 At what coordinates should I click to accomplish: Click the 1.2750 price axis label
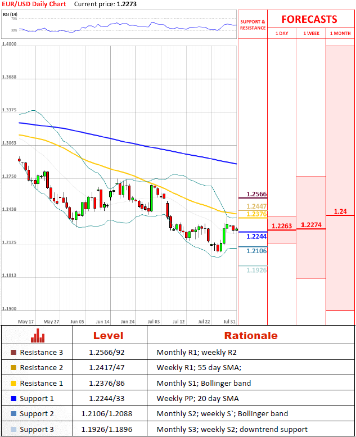pyautogui.click(x=9, y=176)
